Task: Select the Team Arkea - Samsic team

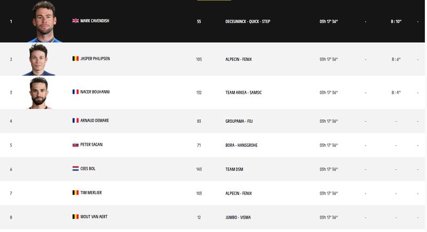Action: (x=243, y=92)
